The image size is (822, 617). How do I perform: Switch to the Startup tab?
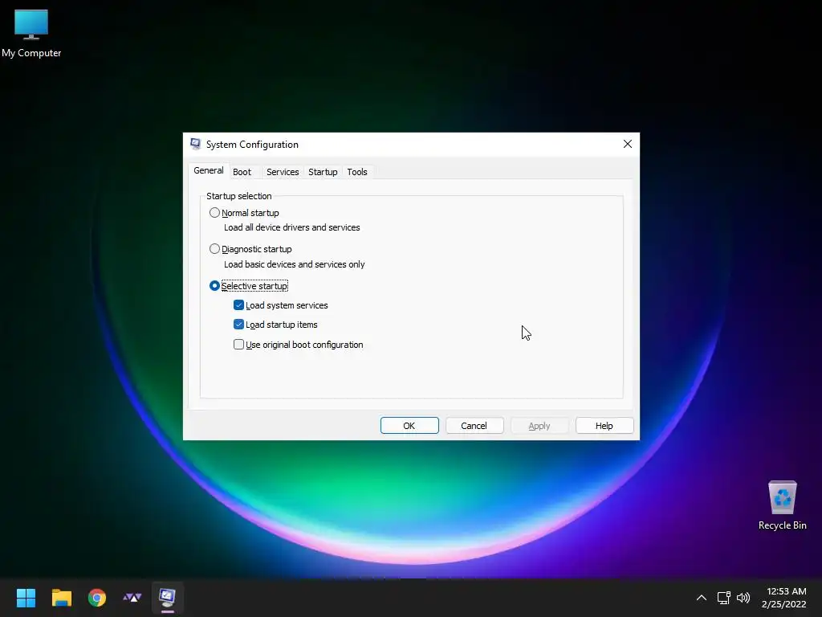[x=323, y=172]
